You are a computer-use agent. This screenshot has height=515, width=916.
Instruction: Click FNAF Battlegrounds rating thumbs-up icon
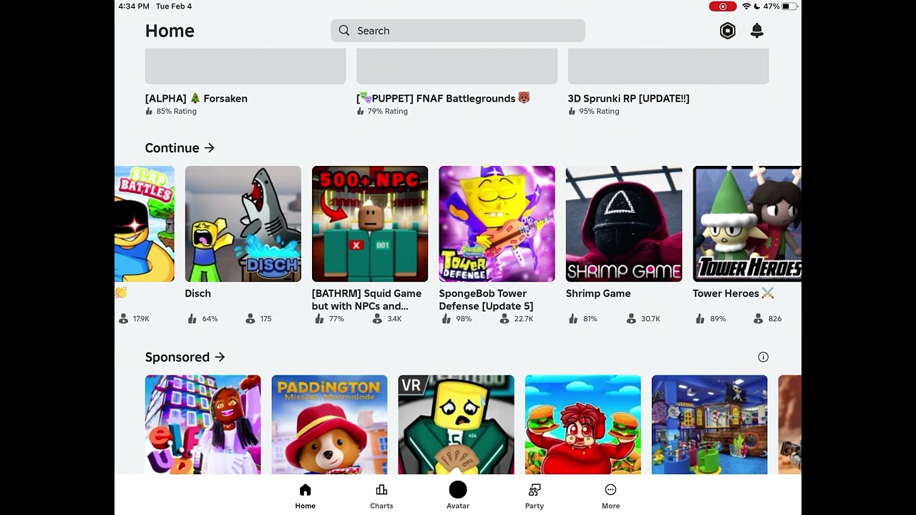360,112
